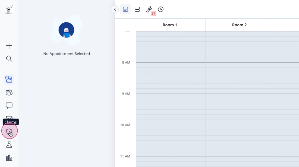Select the Room 2 column header
The image size is (299, 167).
(x=240, y=25)
